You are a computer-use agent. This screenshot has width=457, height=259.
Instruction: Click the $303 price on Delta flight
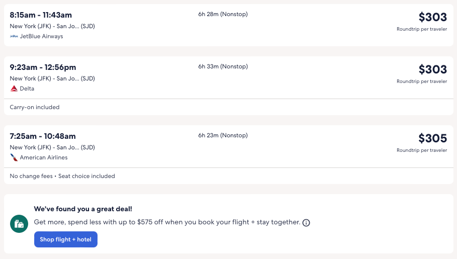click(432, 69)
